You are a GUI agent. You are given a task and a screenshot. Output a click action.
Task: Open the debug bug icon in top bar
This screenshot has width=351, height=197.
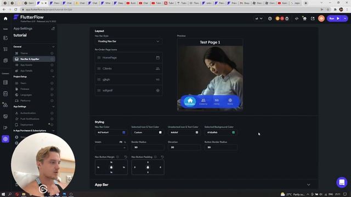[287, 19]
